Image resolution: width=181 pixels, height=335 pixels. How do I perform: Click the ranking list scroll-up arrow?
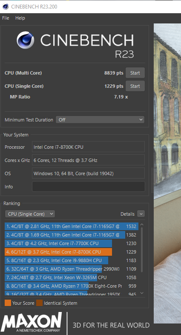click(142, 225)
